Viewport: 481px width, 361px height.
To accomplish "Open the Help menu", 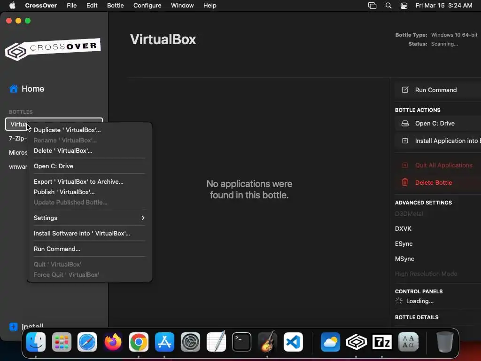I will [210, 5].
